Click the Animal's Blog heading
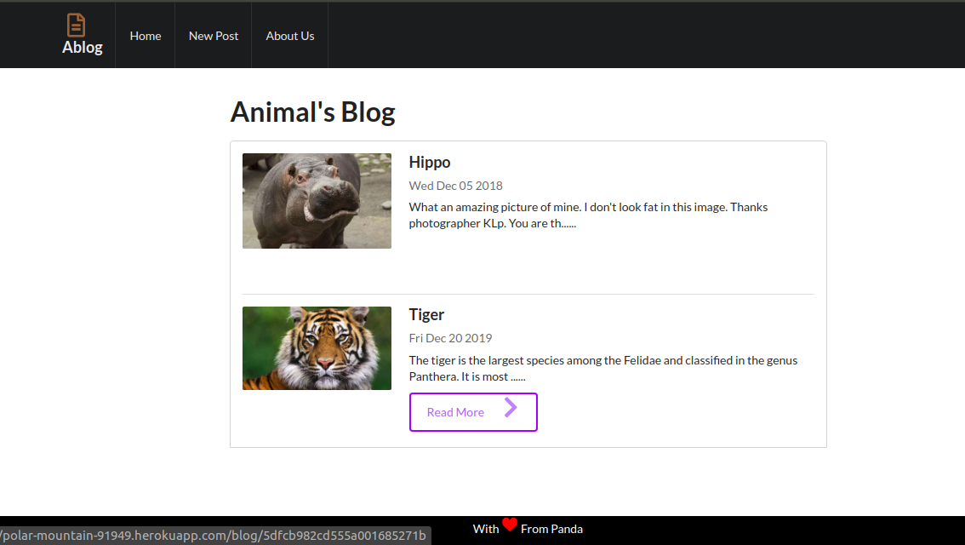 coord(312,112)
